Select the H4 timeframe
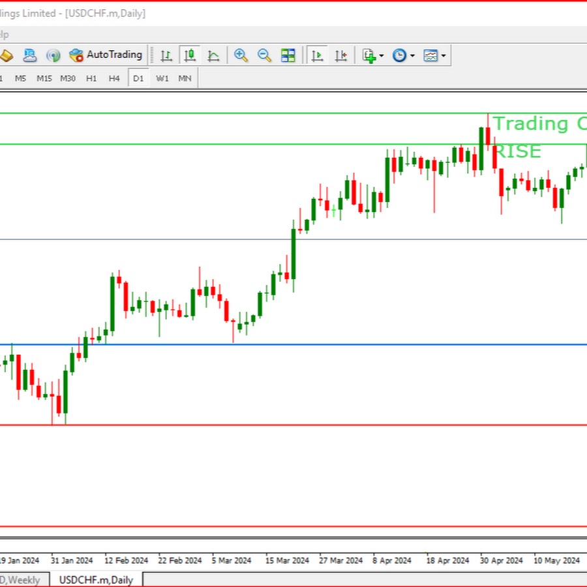Screen dimensions: 587x587 114,78
